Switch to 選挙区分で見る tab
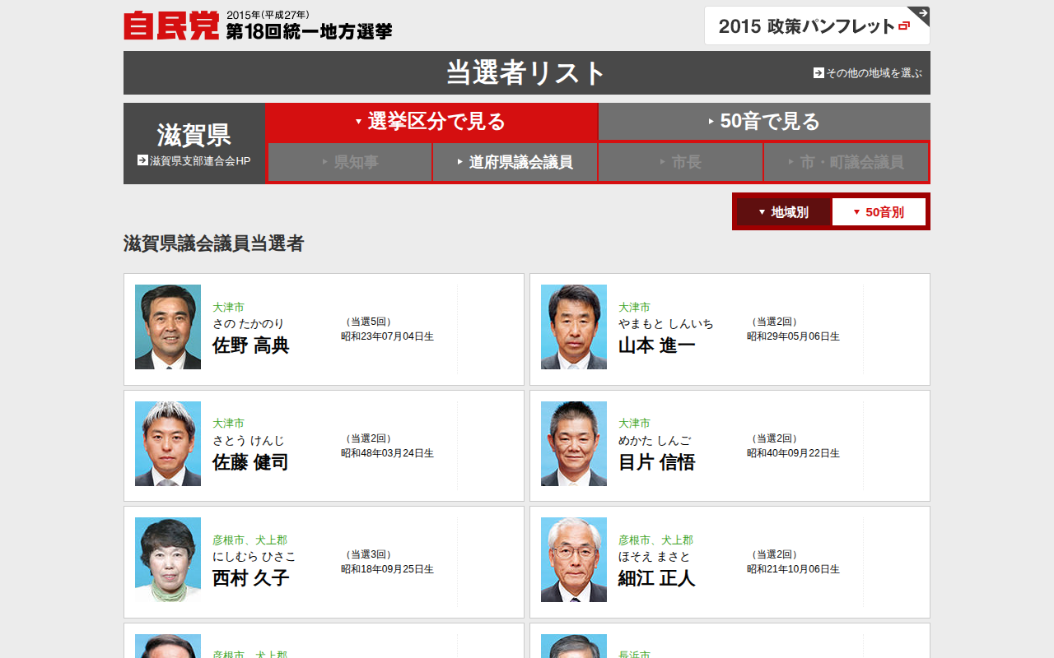Viewport: 1054px width, 658px height. 431,122
